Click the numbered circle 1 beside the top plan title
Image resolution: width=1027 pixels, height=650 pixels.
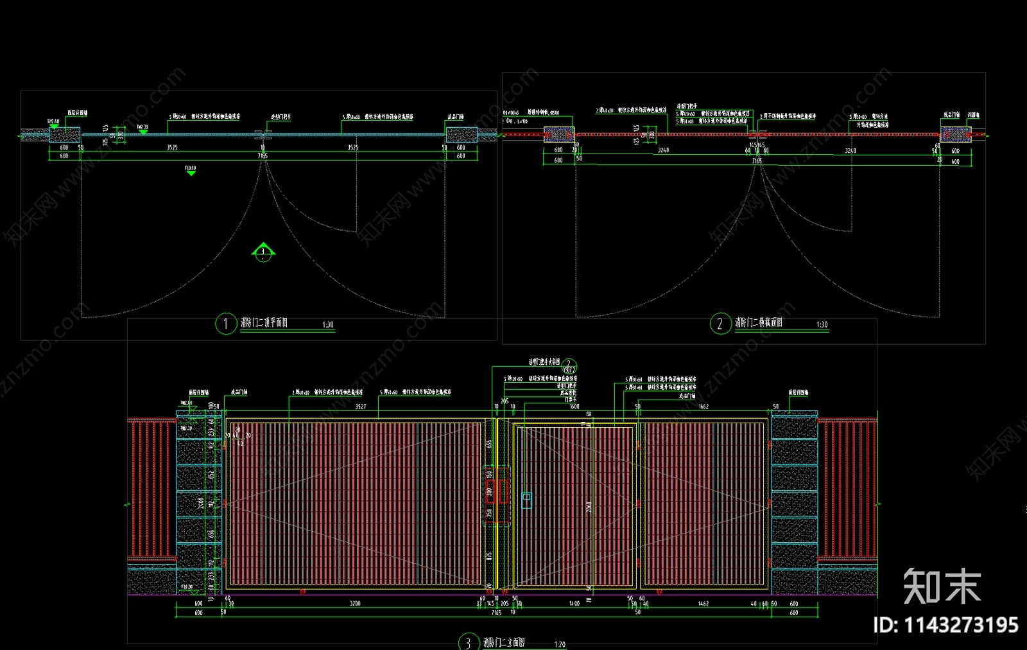225,324
